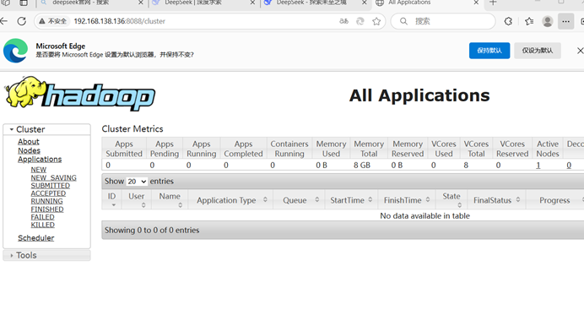
Task: Open the Show entries count dropdown
Action: coord(137,182)
